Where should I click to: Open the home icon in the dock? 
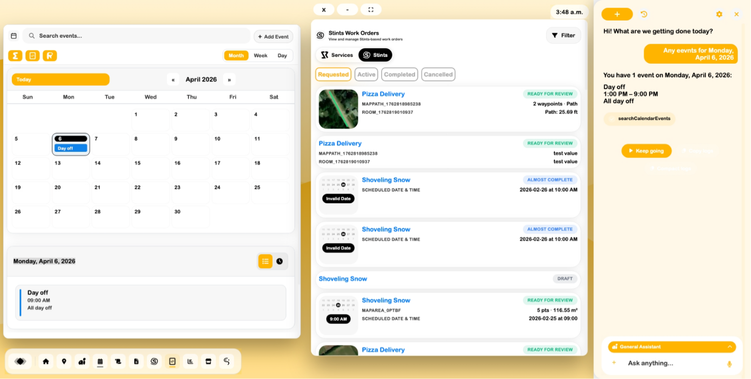(46, 361)
